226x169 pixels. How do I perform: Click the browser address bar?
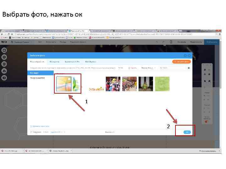115,34
